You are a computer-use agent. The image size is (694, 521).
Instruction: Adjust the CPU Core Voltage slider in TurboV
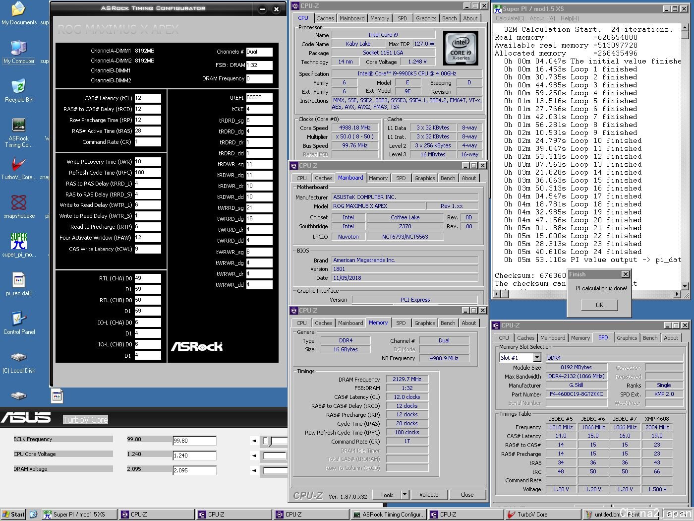coord(276,456)
